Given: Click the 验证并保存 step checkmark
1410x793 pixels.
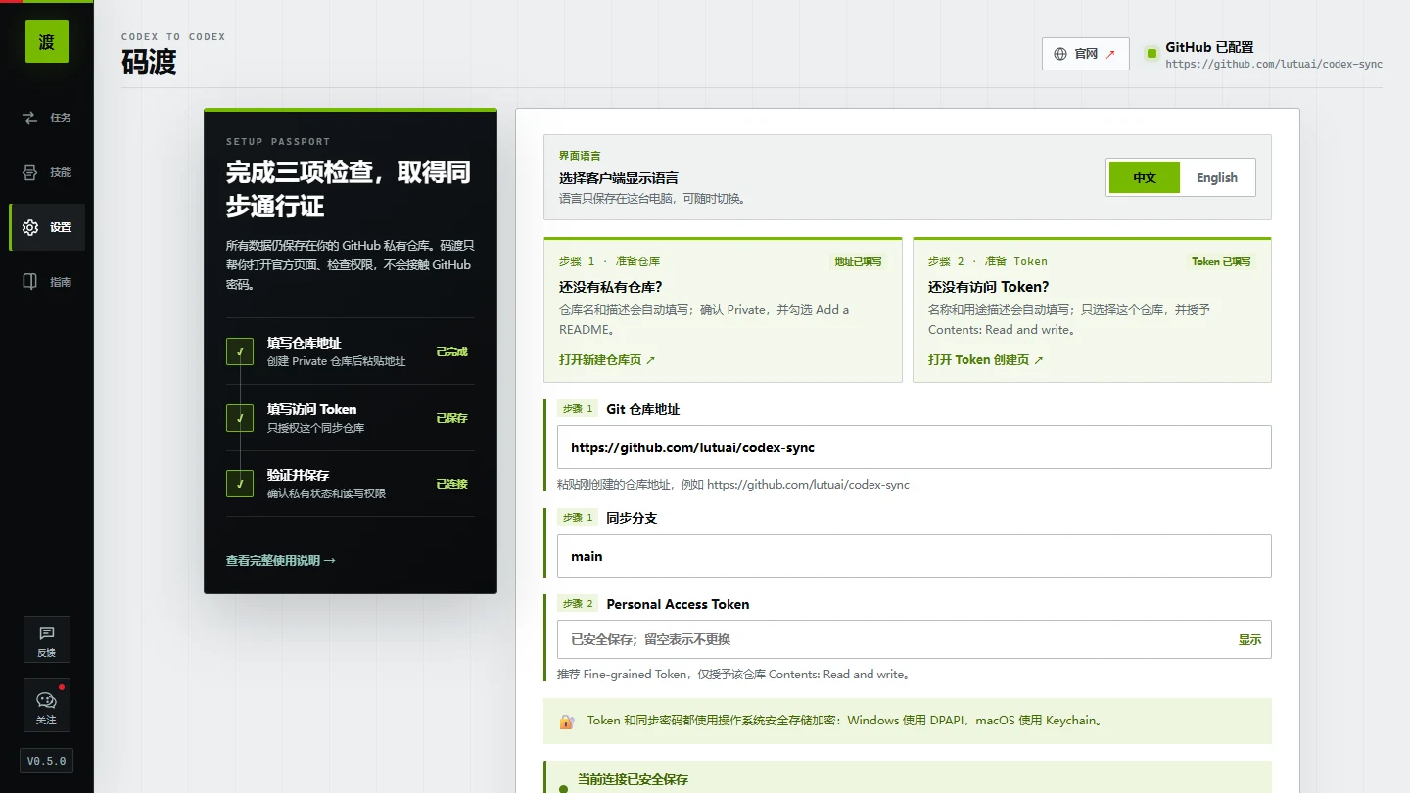Looking at the screenshot, I should [x=240, y=484].
